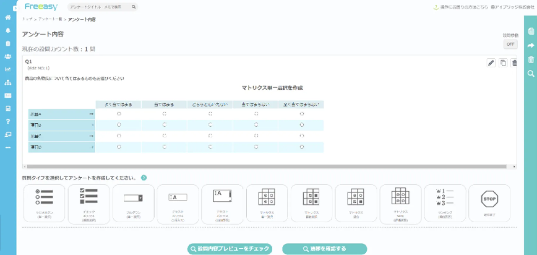Click the horizontal scrollbar under Q1 table
Viewport: 537px width, 255px height.
click(267, 166)
